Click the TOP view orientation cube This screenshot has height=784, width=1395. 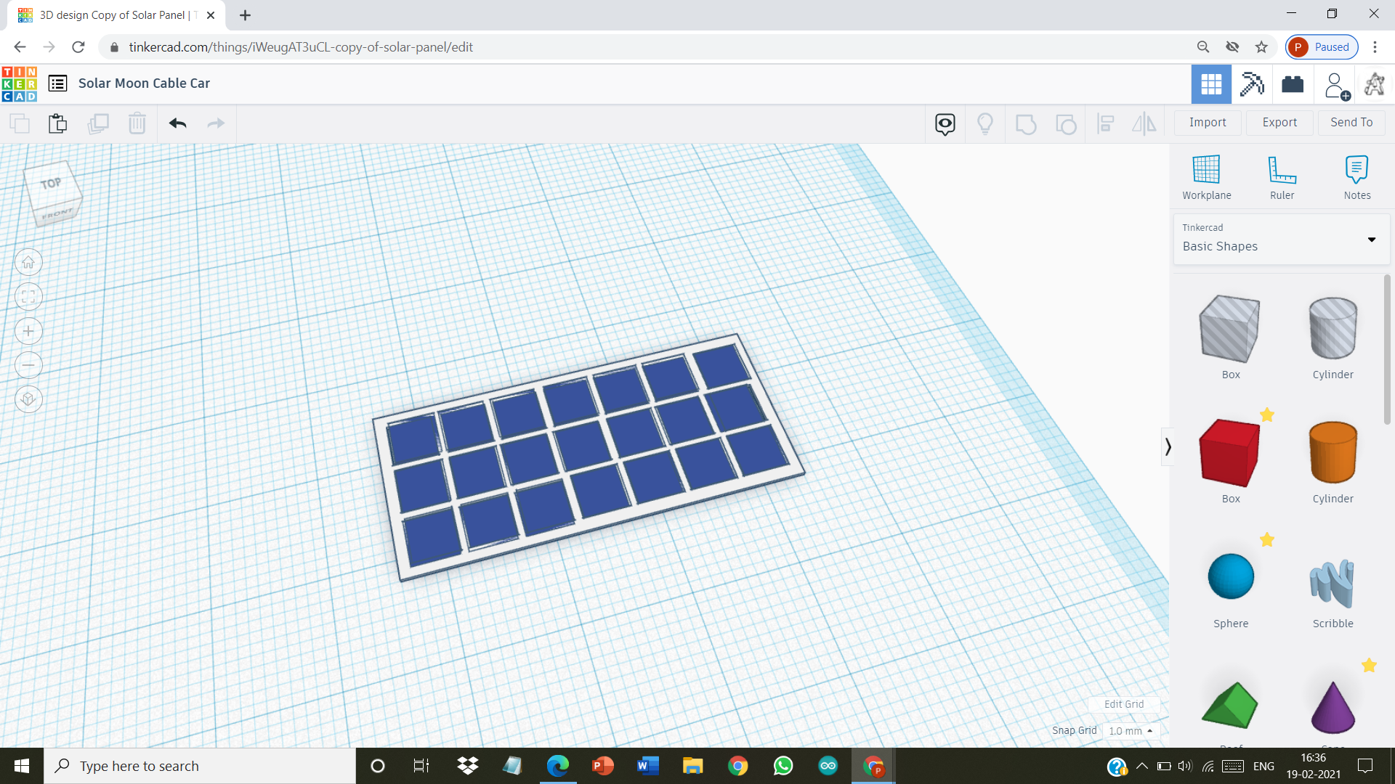pos(49,185)
